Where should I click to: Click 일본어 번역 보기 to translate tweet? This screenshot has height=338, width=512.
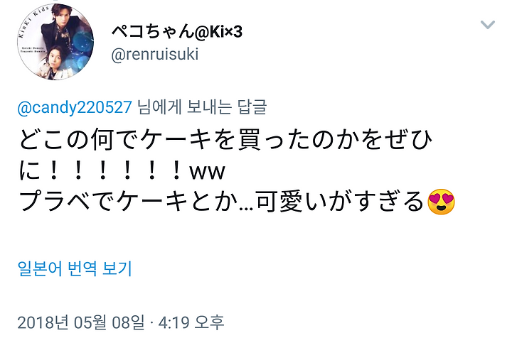tap(75, 269)
